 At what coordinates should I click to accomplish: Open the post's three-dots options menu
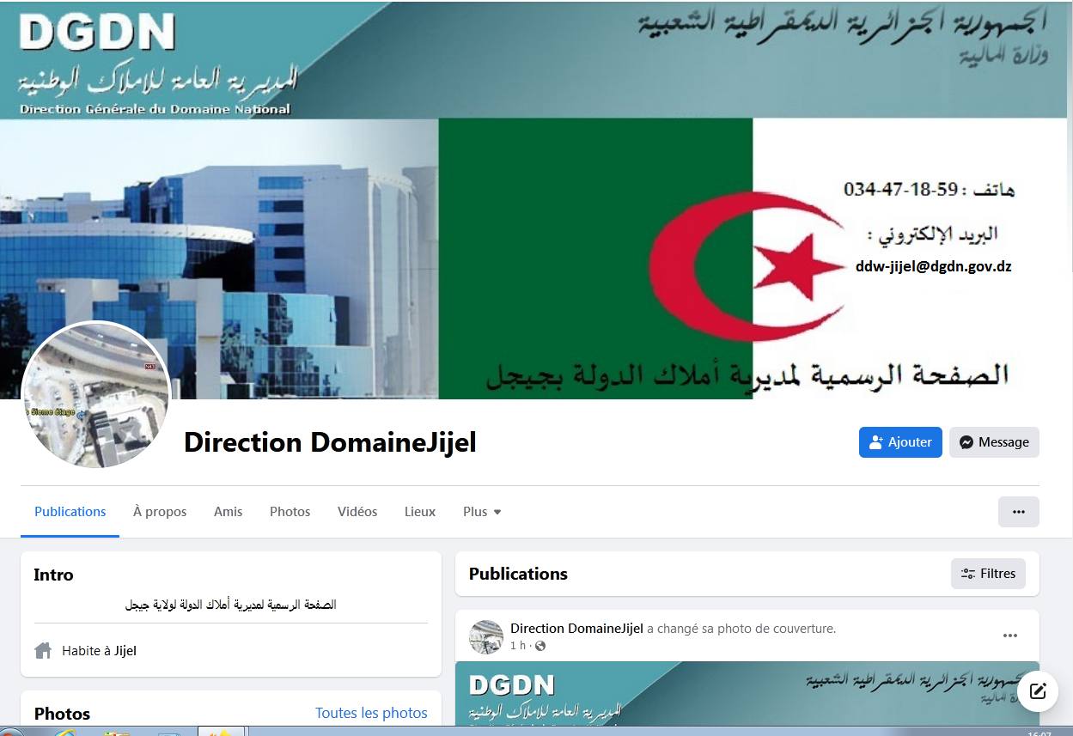(x=1010, y=636)
